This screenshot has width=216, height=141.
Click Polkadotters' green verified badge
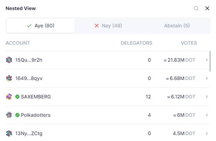17,115
